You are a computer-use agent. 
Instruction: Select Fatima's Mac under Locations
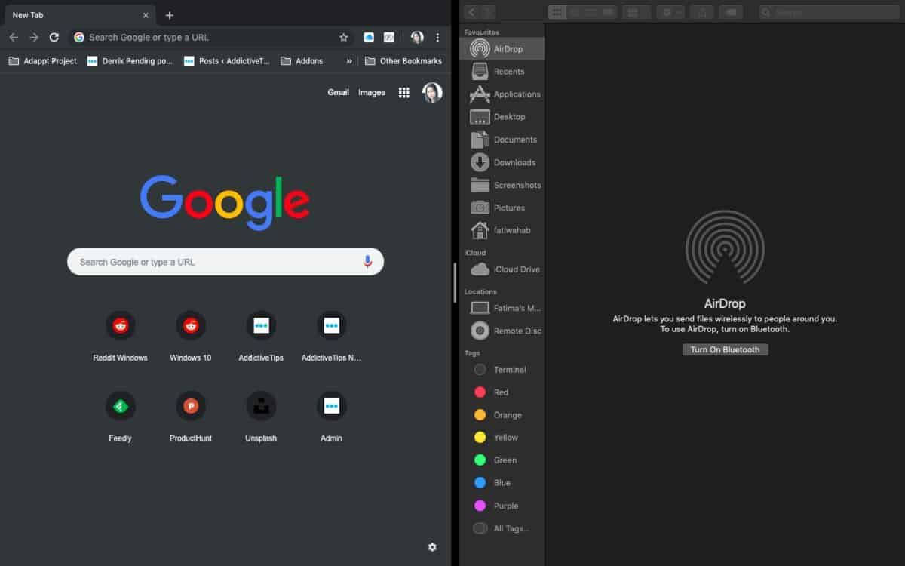(502, 308)
